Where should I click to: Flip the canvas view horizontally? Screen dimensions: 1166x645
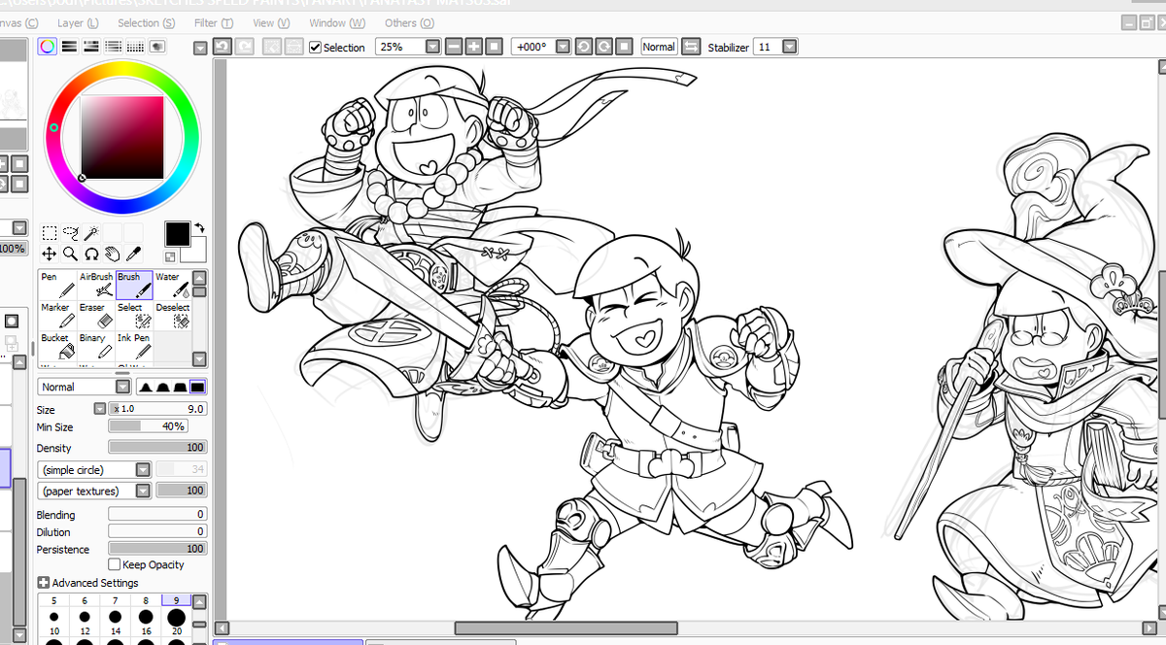(690, 47)
